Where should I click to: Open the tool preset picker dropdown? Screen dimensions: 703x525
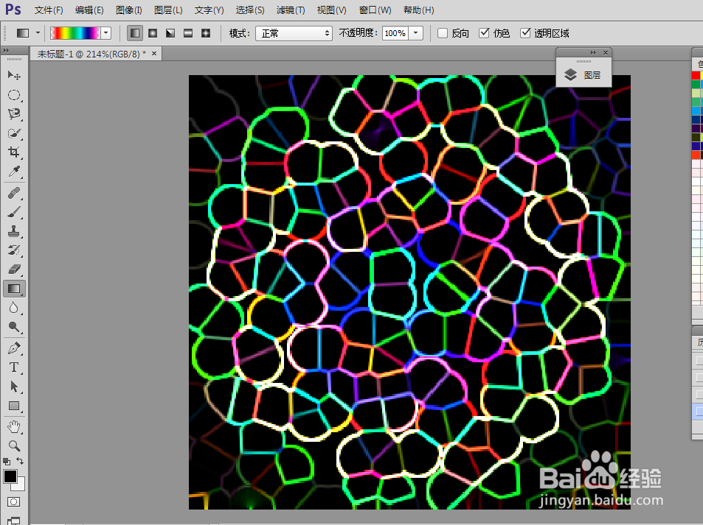[38, 33]
